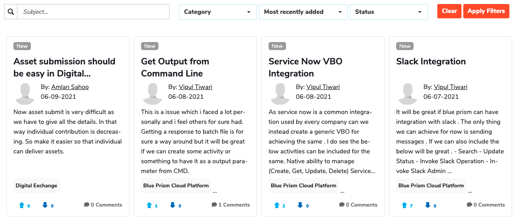This screenshot has width=517, height=220.
Task: Expand the Category dropdown
Action: (218, 12)
